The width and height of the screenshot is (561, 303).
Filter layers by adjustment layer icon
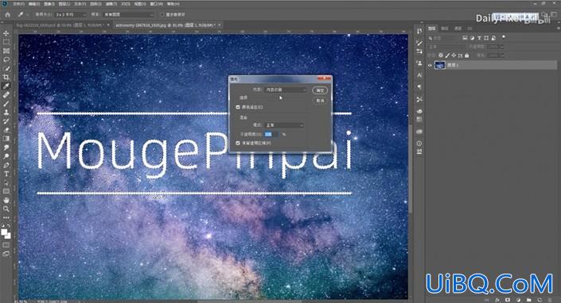coord(472,38)
